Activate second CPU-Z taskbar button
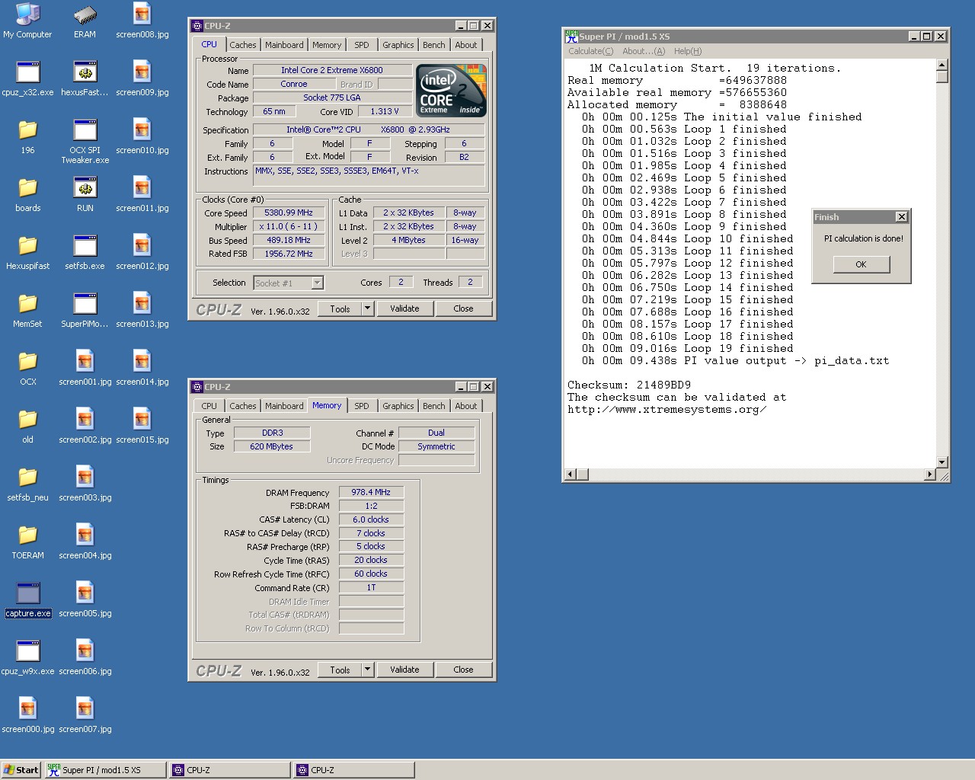 click(x=354, y=770)
